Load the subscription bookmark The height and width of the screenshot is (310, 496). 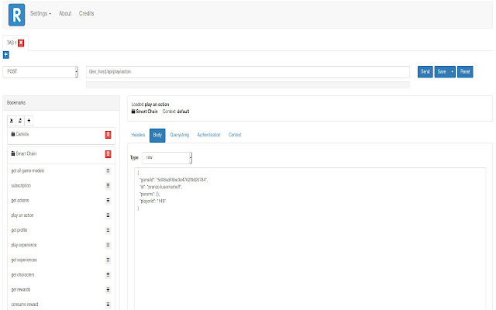[x=21, y=186]
